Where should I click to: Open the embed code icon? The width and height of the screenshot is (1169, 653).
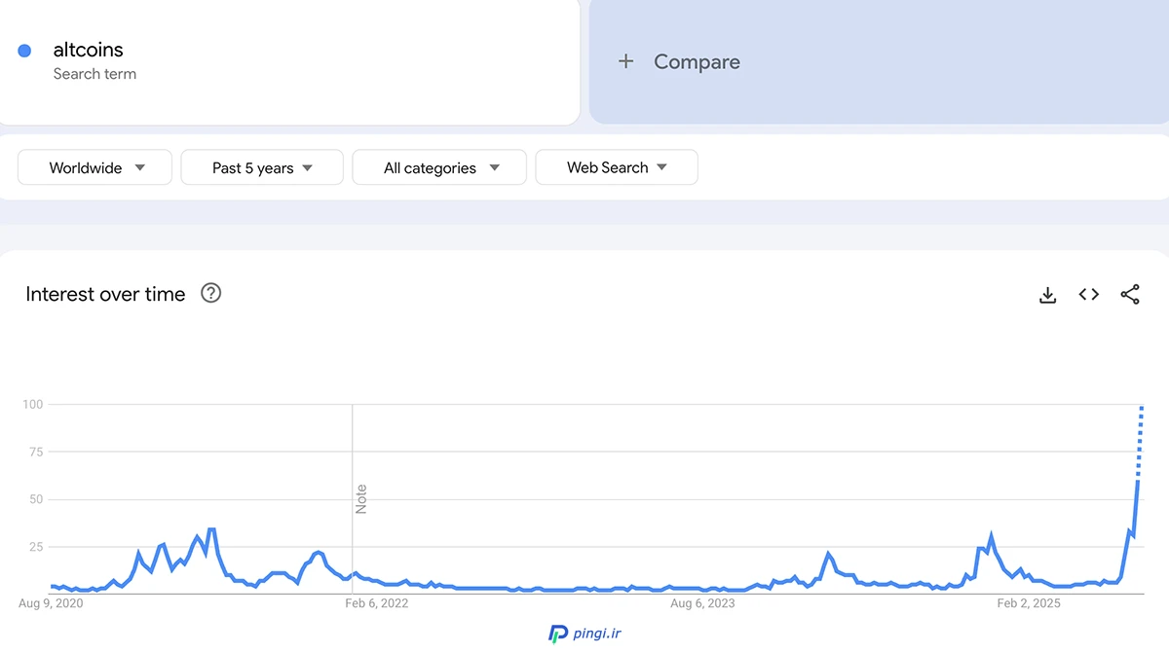click(1089, 295)
